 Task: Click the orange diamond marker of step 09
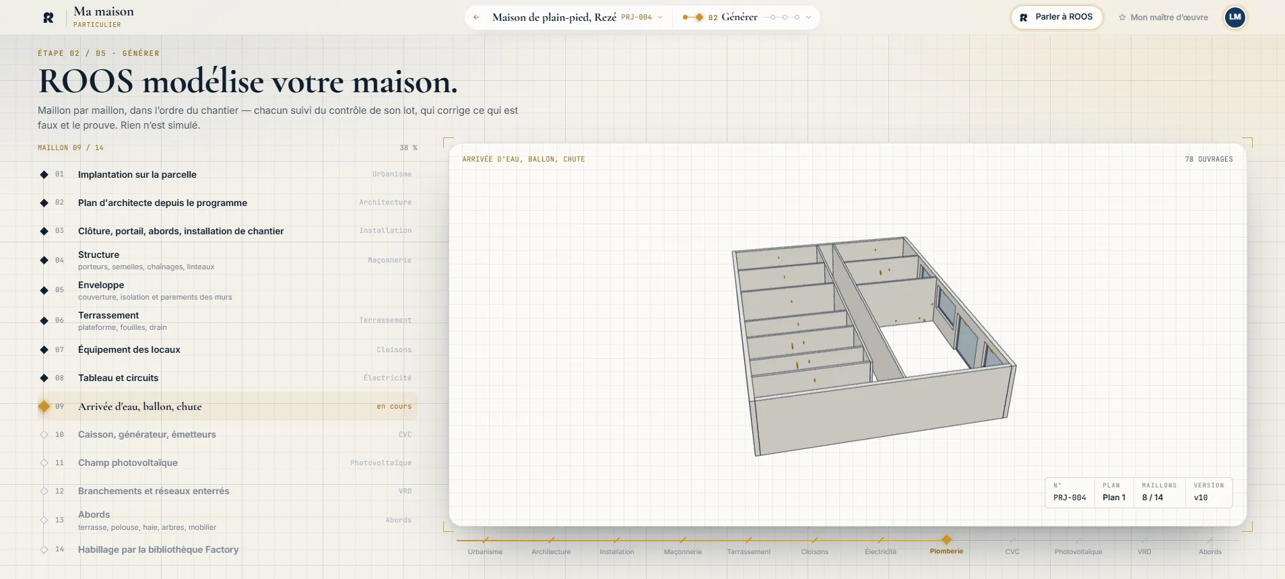click(x=44, y=406)
